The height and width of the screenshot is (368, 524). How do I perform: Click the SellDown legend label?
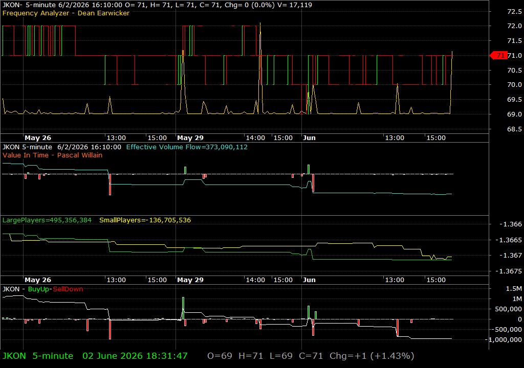click(68, 289)
